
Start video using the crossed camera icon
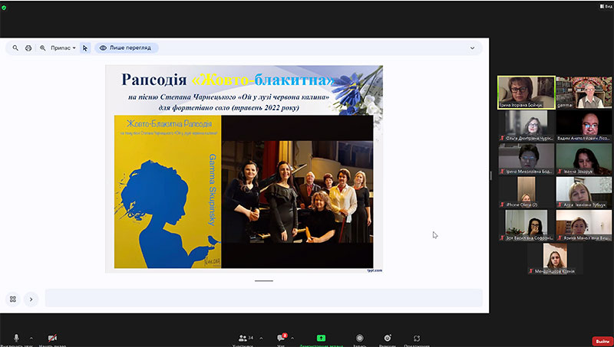pos(52,338)
